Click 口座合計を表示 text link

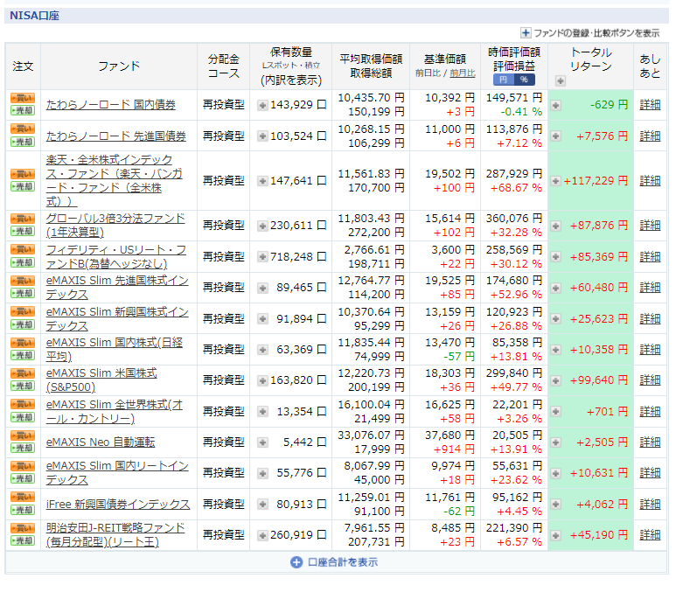343,562
